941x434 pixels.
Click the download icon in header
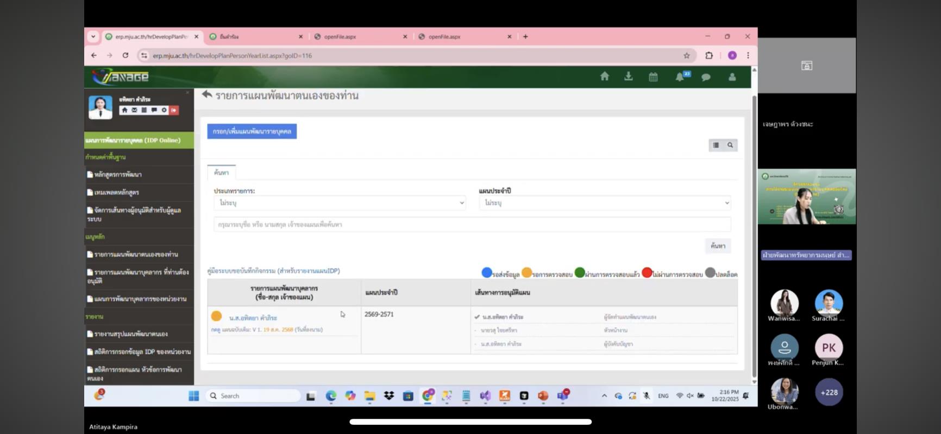[628, 76]
